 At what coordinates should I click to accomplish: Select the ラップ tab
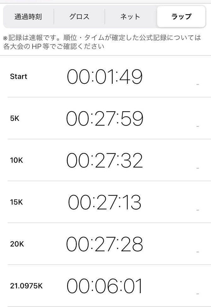coord(181,17)
